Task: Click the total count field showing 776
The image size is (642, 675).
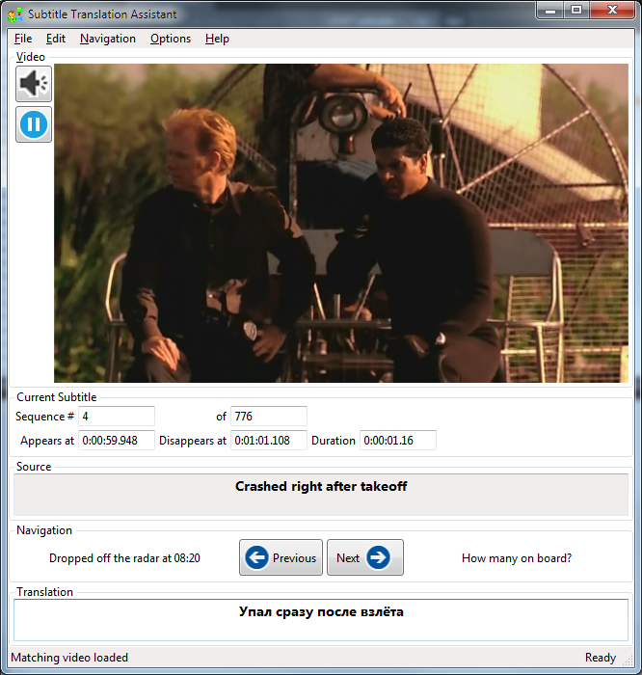Action: [x=269, y=417]
